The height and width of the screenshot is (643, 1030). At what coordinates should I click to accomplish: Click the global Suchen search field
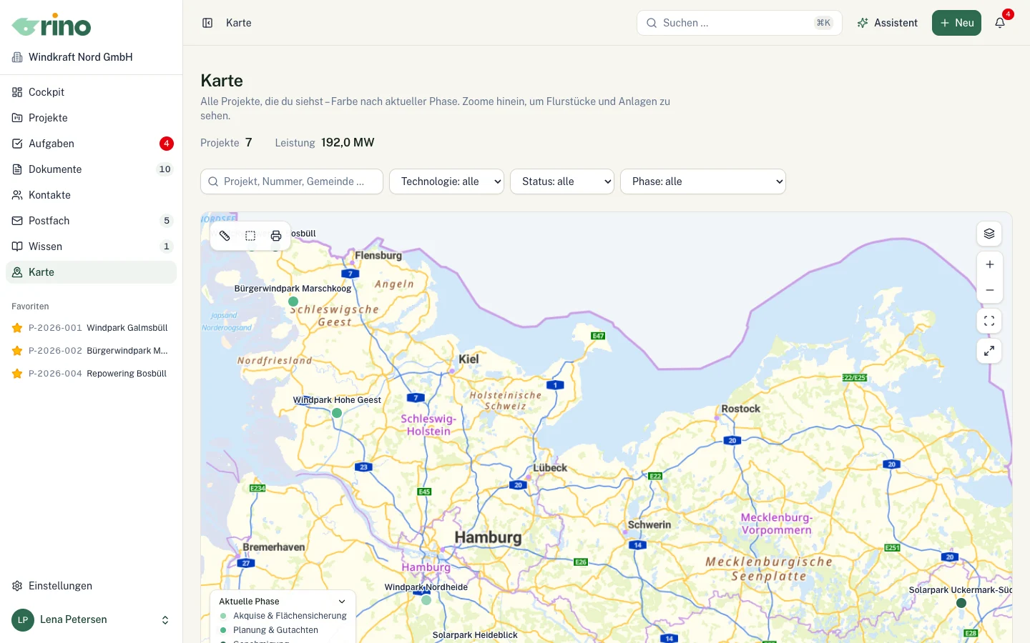740,23
